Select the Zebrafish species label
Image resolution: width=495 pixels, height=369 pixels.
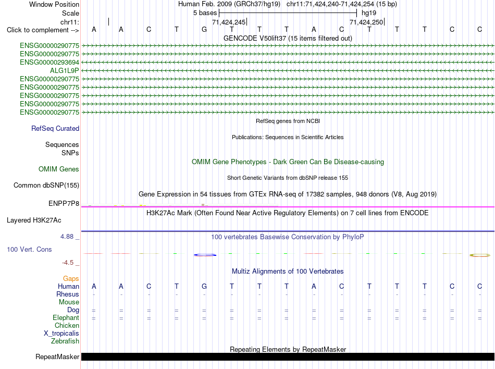tap(65, 341)
